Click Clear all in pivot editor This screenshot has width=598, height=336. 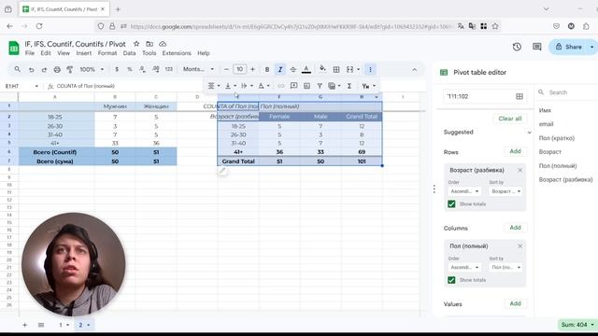coord(510,119)
